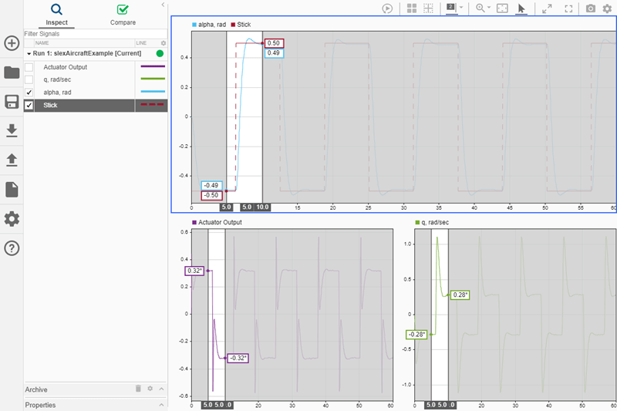Open preferences gear icon in left sidebar

[x=12, y=219]
